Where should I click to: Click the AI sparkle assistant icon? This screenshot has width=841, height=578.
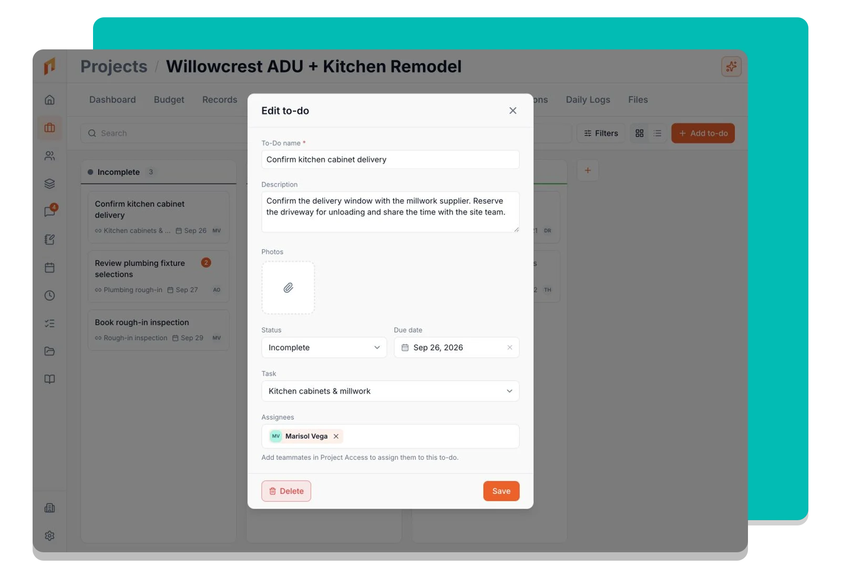click(x=731, y=66)
